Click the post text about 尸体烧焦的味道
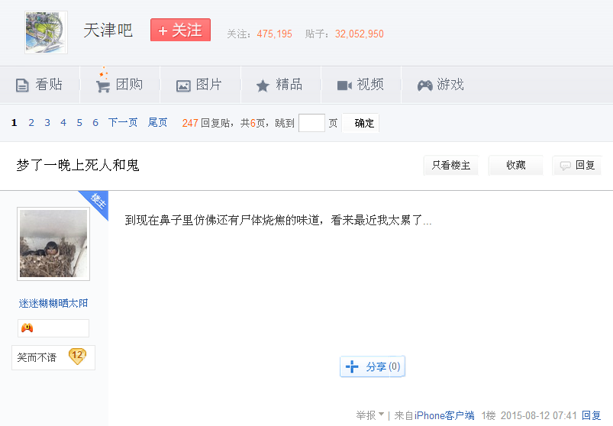Image resolution: width=613 pixels, height=426 pixels. tap(278, 220)
